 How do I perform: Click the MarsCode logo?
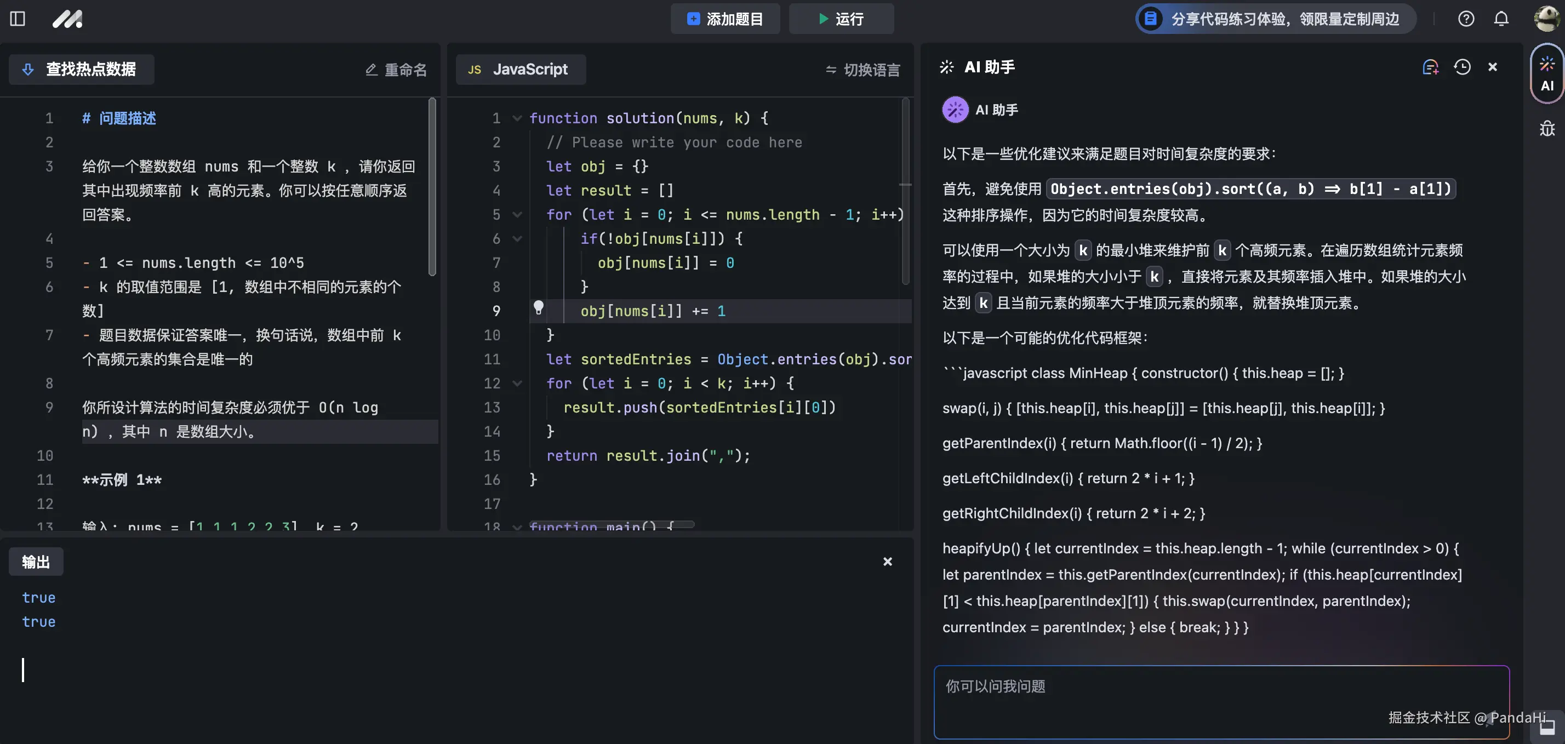[x=67, y=19]
